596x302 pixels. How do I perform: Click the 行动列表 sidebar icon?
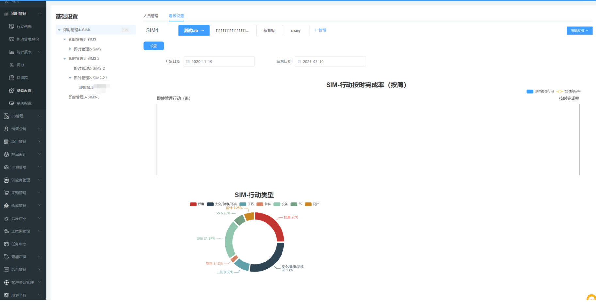click(x=11, y=26)
